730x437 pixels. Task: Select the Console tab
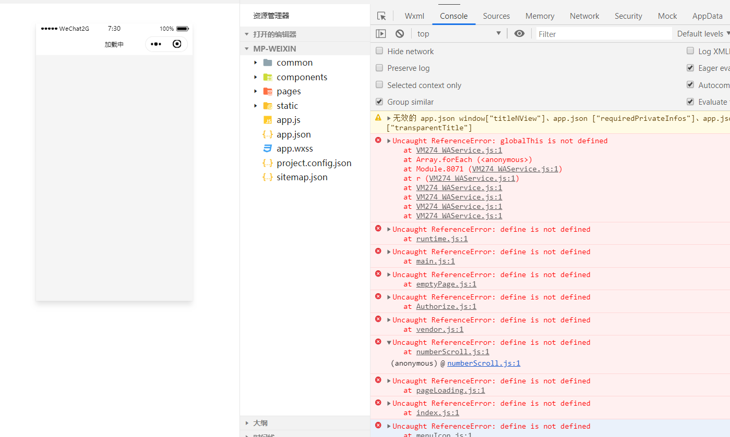(453, 16)
